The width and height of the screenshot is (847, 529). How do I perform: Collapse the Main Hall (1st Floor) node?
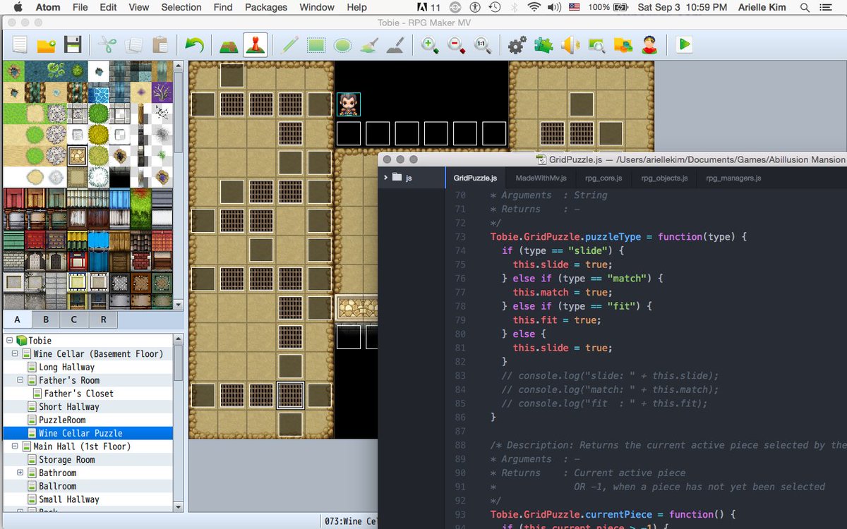pyautogui.click(x=15, y=446)
